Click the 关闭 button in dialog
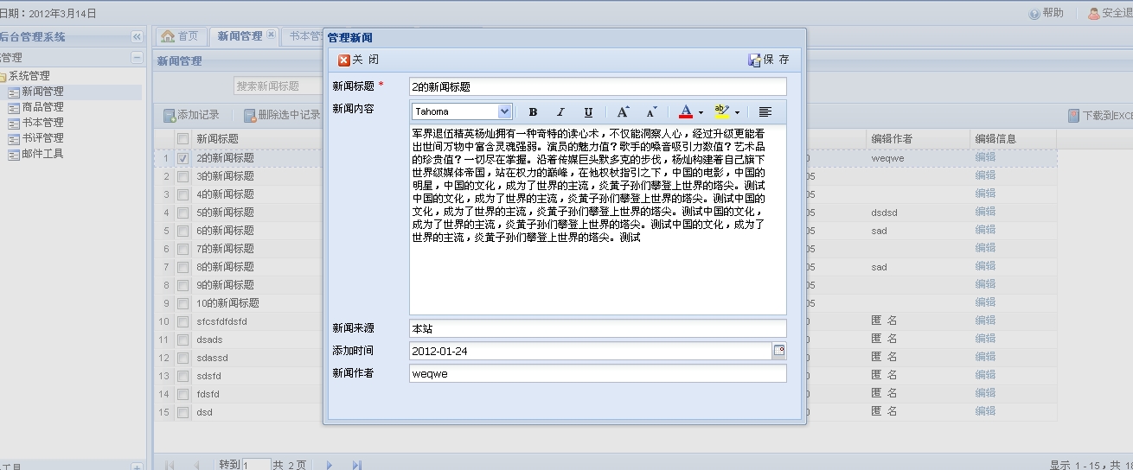This screenshot has height=470, width=1133. point(359,60)
